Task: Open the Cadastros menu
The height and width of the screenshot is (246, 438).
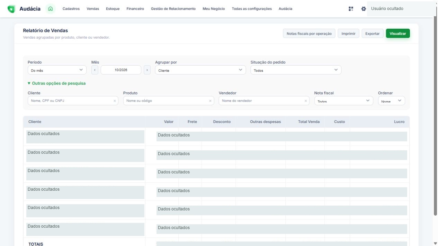Action: [71, 9]
